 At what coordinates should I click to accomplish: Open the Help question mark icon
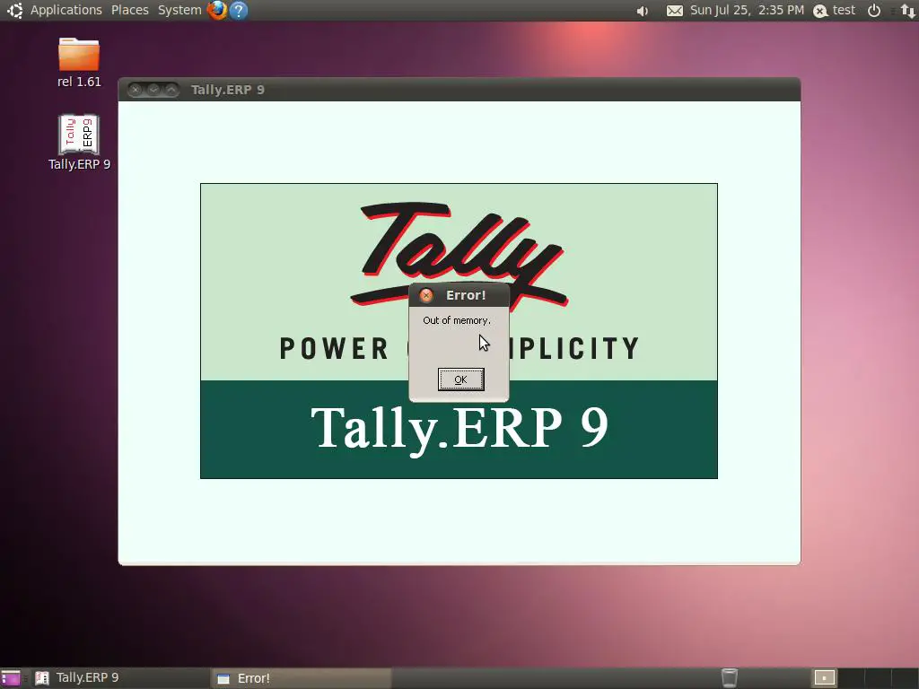[239, 10]
